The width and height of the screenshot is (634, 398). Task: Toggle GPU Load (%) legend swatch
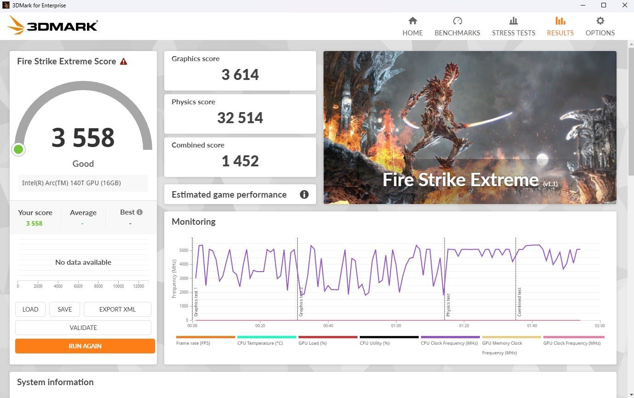point(328,337)
